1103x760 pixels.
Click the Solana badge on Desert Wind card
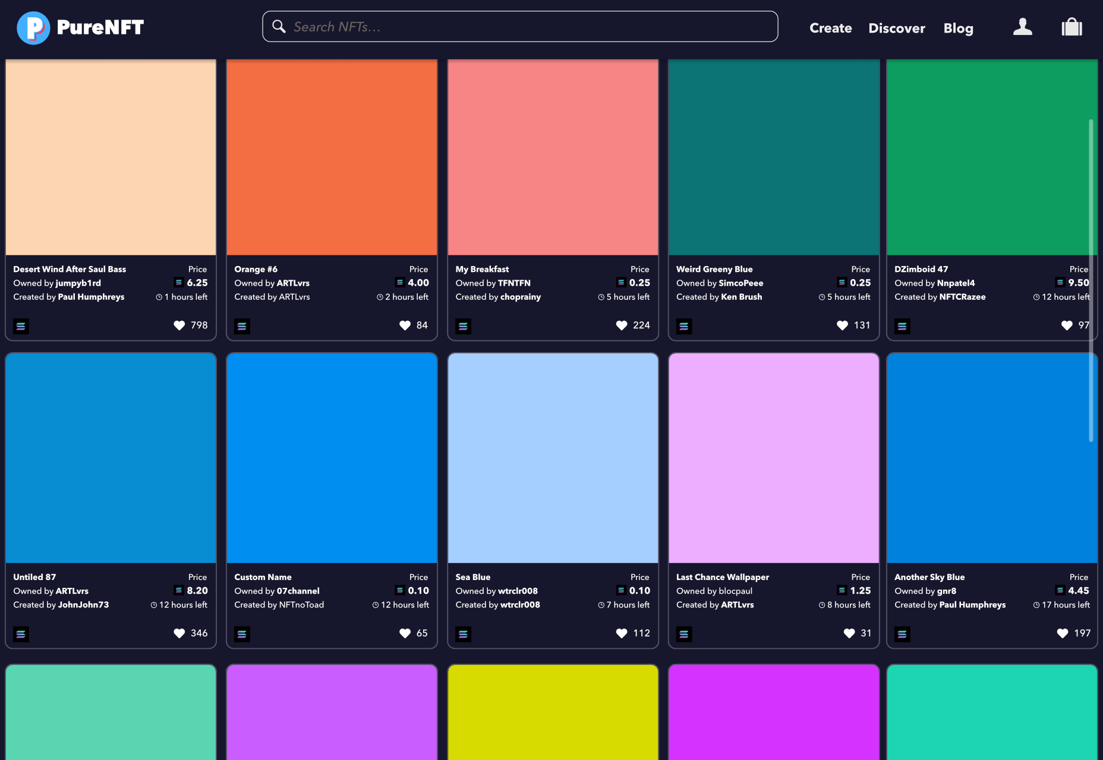[x=21, y=326]
